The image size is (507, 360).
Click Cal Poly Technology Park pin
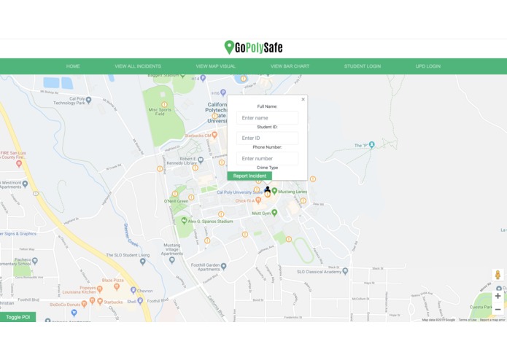88,100
